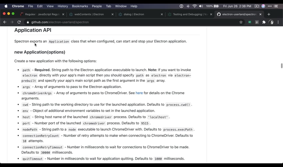Click the 'path' option code label
The width and height of the screenshot is (283, 167).
[x=26, y=70]
